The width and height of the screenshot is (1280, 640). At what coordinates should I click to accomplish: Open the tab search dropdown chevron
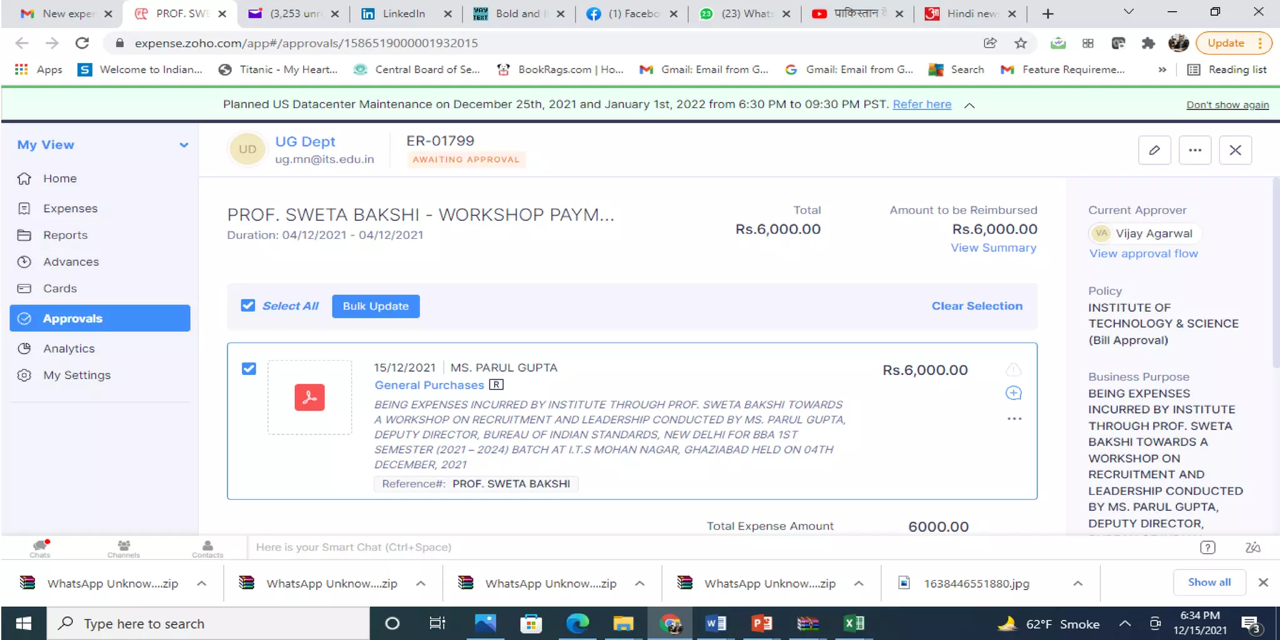coord(1128,12)
